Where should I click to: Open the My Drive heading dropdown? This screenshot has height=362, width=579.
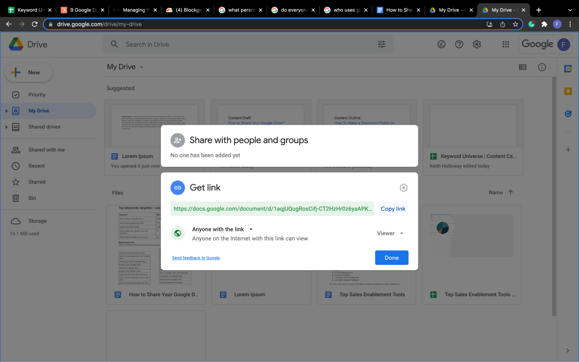[x=141, y=67]
